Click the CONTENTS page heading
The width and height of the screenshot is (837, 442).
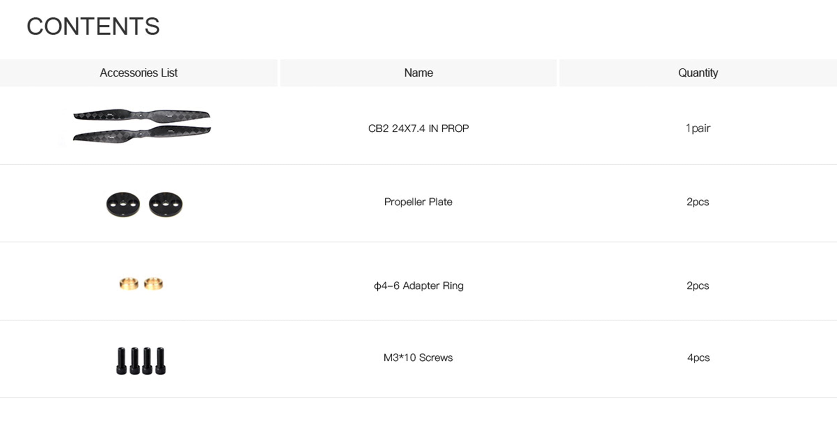click(93, 26)
